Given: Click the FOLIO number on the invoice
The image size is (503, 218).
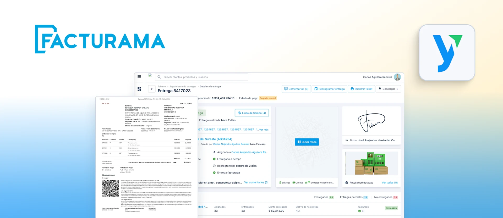Looking at the screenshot, I should click(189, 104).
